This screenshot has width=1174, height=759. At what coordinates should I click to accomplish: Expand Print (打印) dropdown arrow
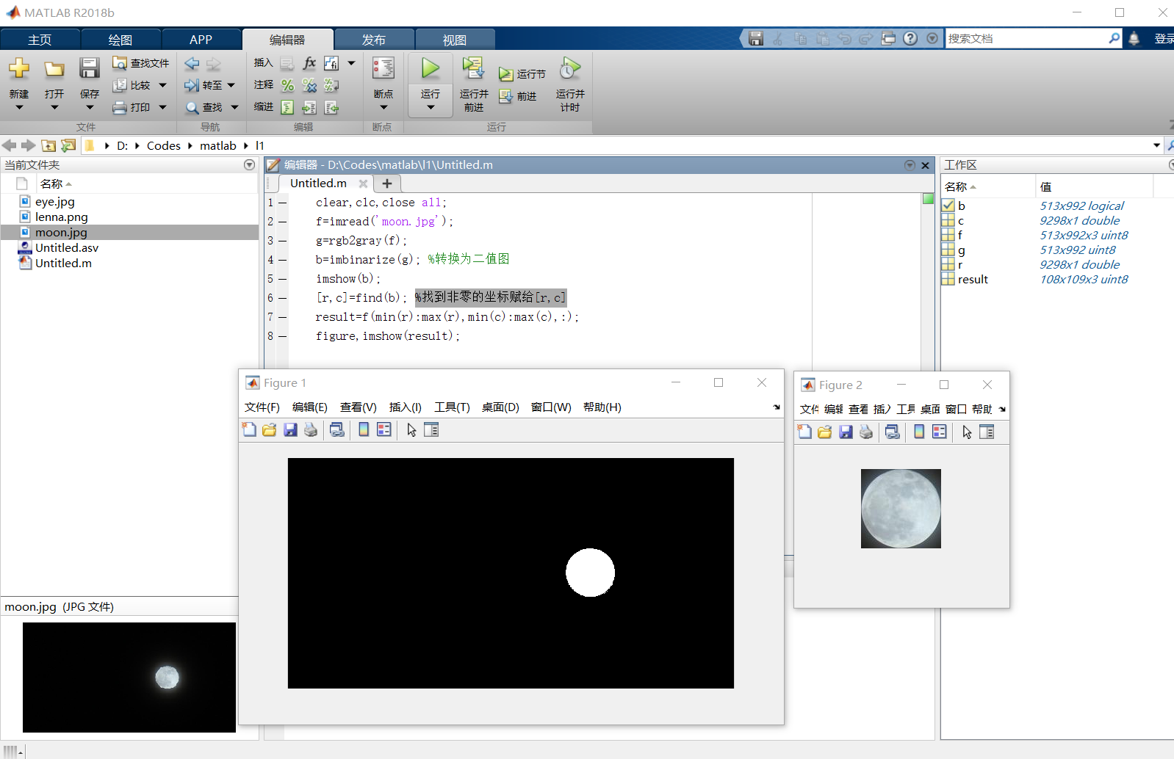tap(162, 107)
